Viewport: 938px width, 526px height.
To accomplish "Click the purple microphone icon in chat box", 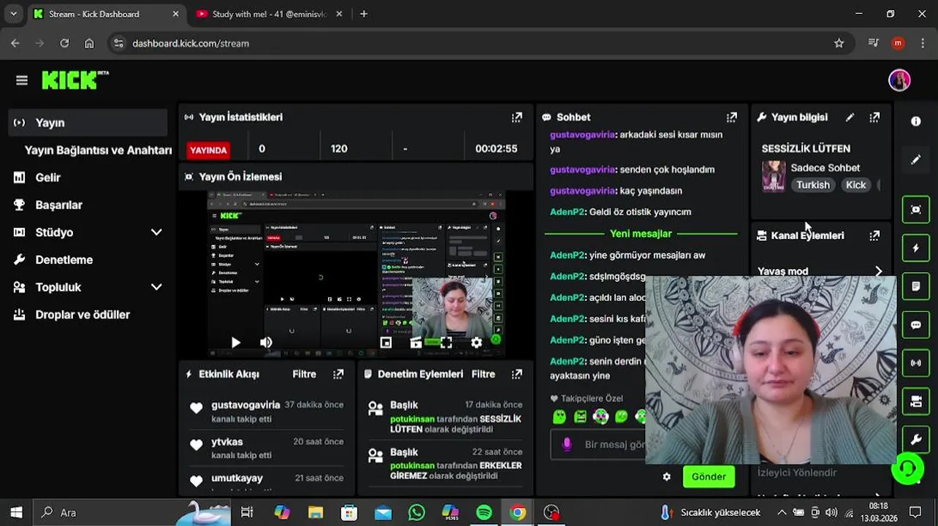I will tap(566, 444).
